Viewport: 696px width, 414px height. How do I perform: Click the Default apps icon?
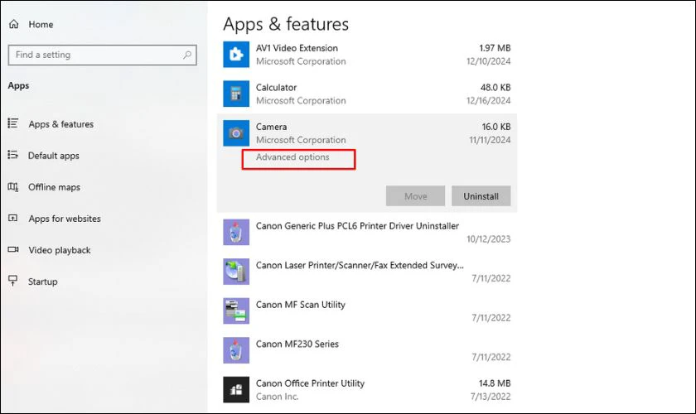click(x=13, y=155)
